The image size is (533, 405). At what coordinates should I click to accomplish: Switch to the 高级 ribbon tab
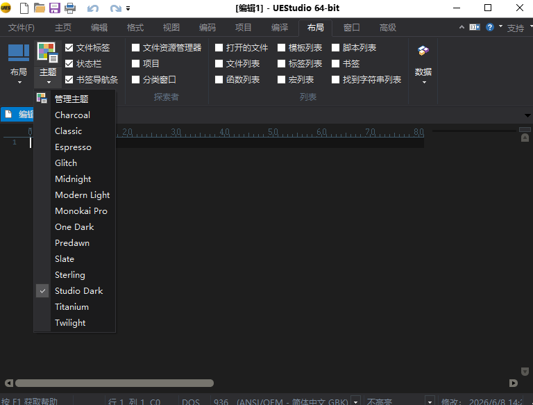pos(387,28)
